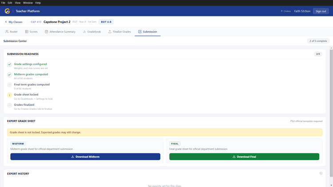Viewport: 333px width, 187px height.
Task: Open the Edit menu
Action: [x=10, y=3]
